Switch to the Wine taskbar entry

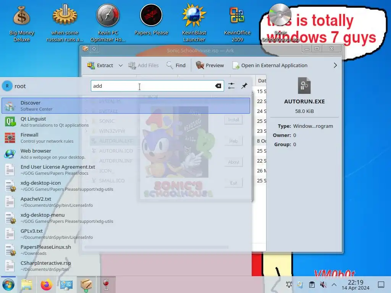106,285
